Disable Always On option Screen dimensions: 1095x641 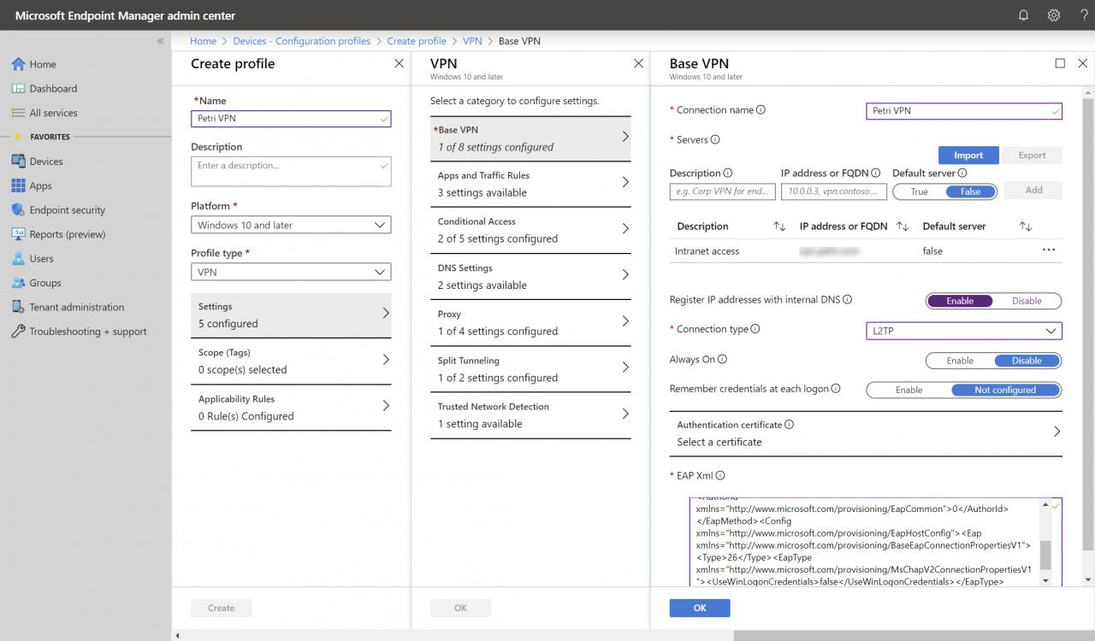1027,361
